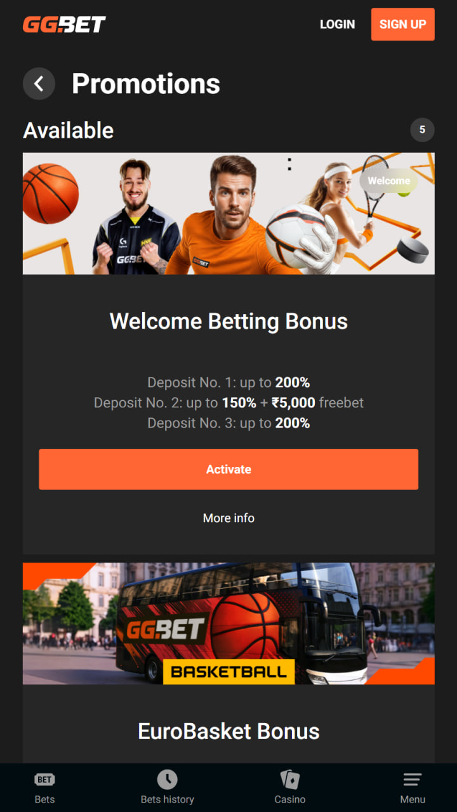Viewport: 457px width, 812px height.
Task: Switch to the Casino tab label
Action: tap(290, 799)
